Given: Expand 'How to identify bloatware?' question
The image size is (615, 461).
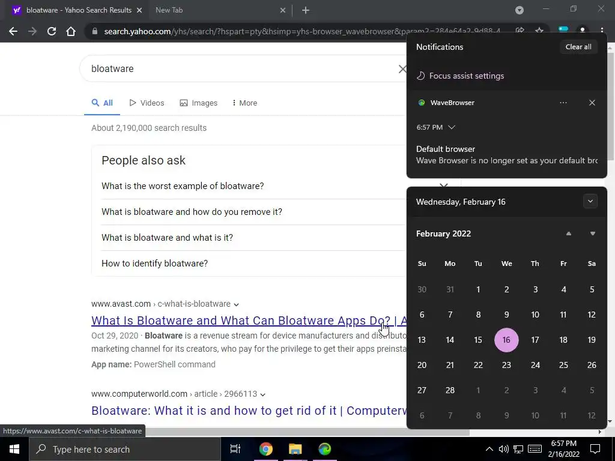Looking at the screenshot, I should 253,264.
